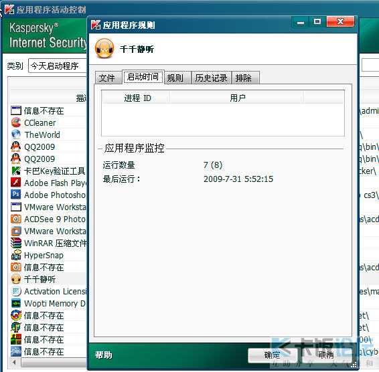Screen dimensions: 379x372
Task: Click the TheWorld browser globe icon
Action: click(16, 134)
